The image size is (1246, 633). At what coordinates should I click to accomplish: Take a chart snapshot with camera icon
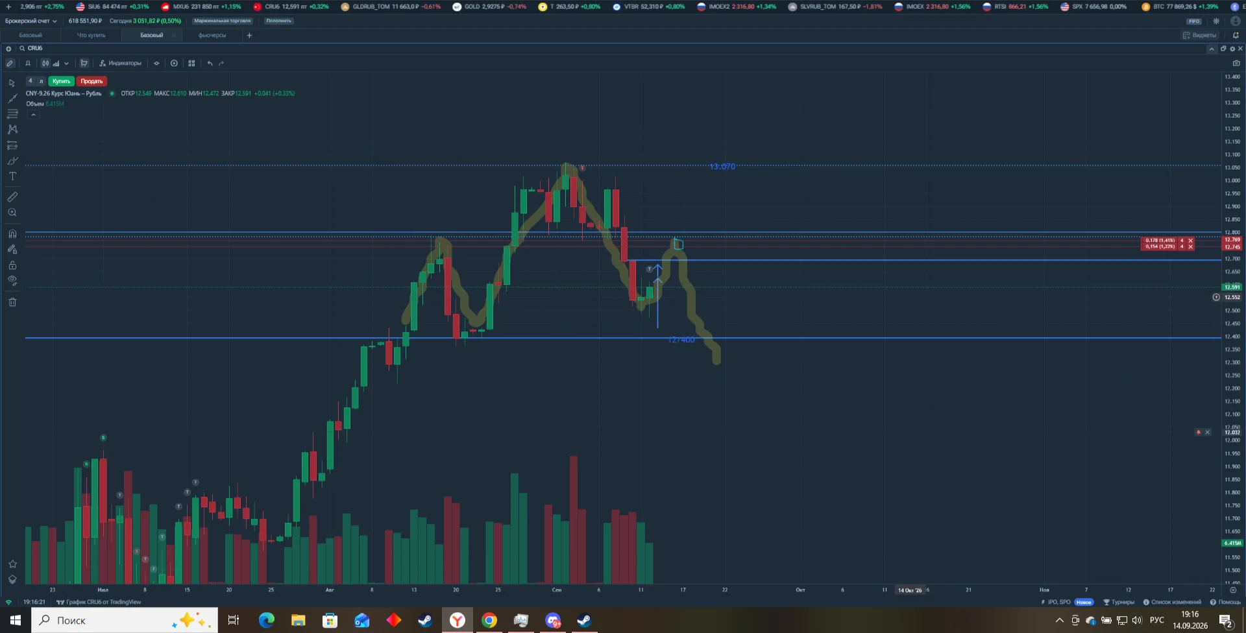click(x=1236, y=64)
